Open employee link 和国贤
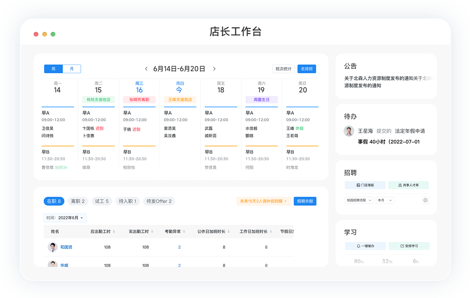Screen dimensions: 470x298 [66, 247]
